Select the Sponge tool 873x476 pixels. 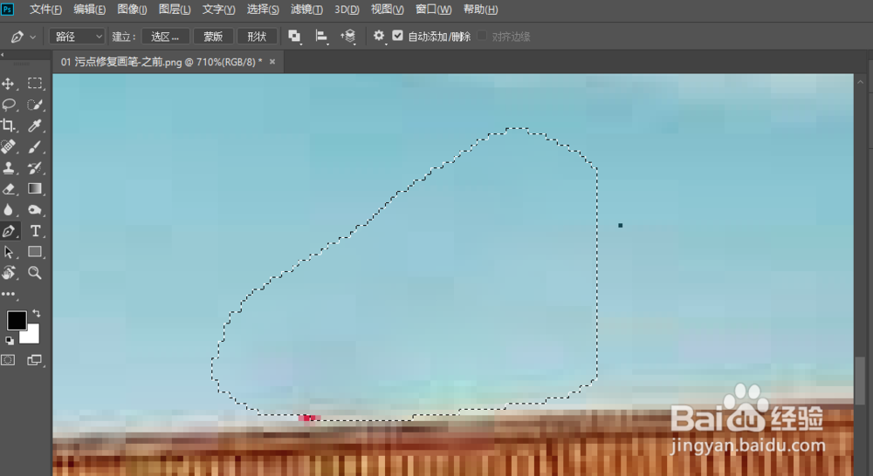(x=35, y=209)
